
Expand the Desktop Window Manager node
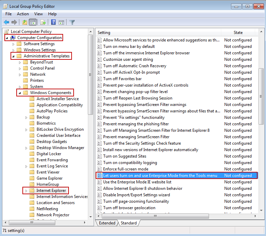(26, 148)
